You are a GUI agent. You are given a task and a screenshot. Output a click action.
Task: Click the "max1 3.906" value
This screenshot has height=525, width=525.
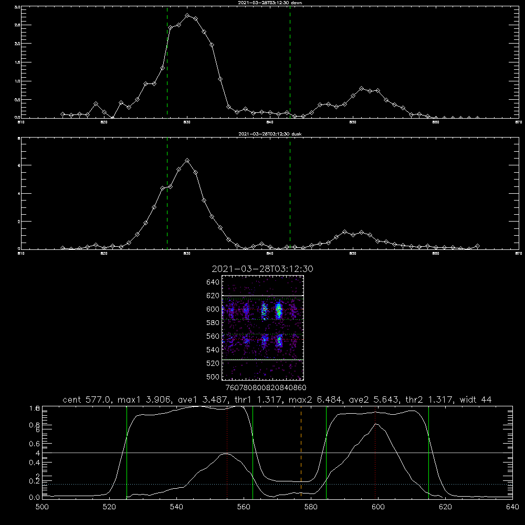pos(144,400)
